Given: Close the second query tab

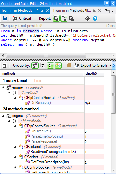Looking at the screenshot, I should (100, 11).
